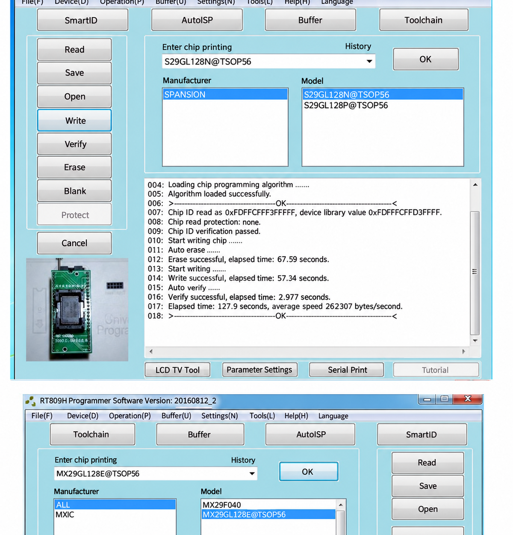
Task: Click the Blank check button
Action: click(74, 191)
